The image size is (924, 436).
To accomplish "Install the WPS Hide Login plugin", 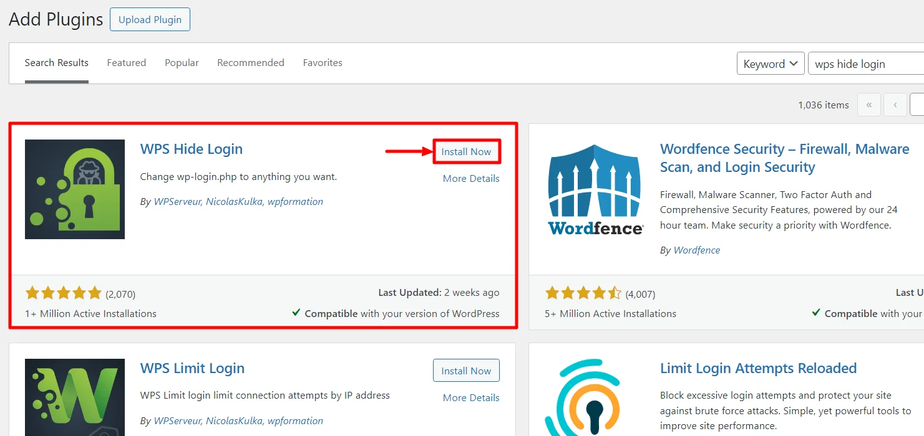I will coord(466,151).
